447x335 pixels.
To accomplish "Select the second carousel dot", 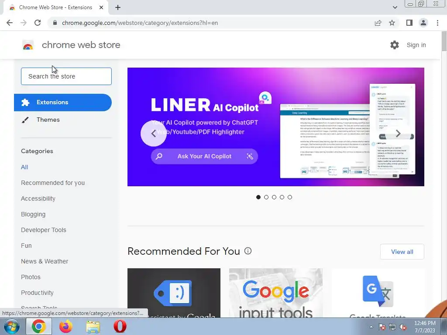I will tap(266, 197).
